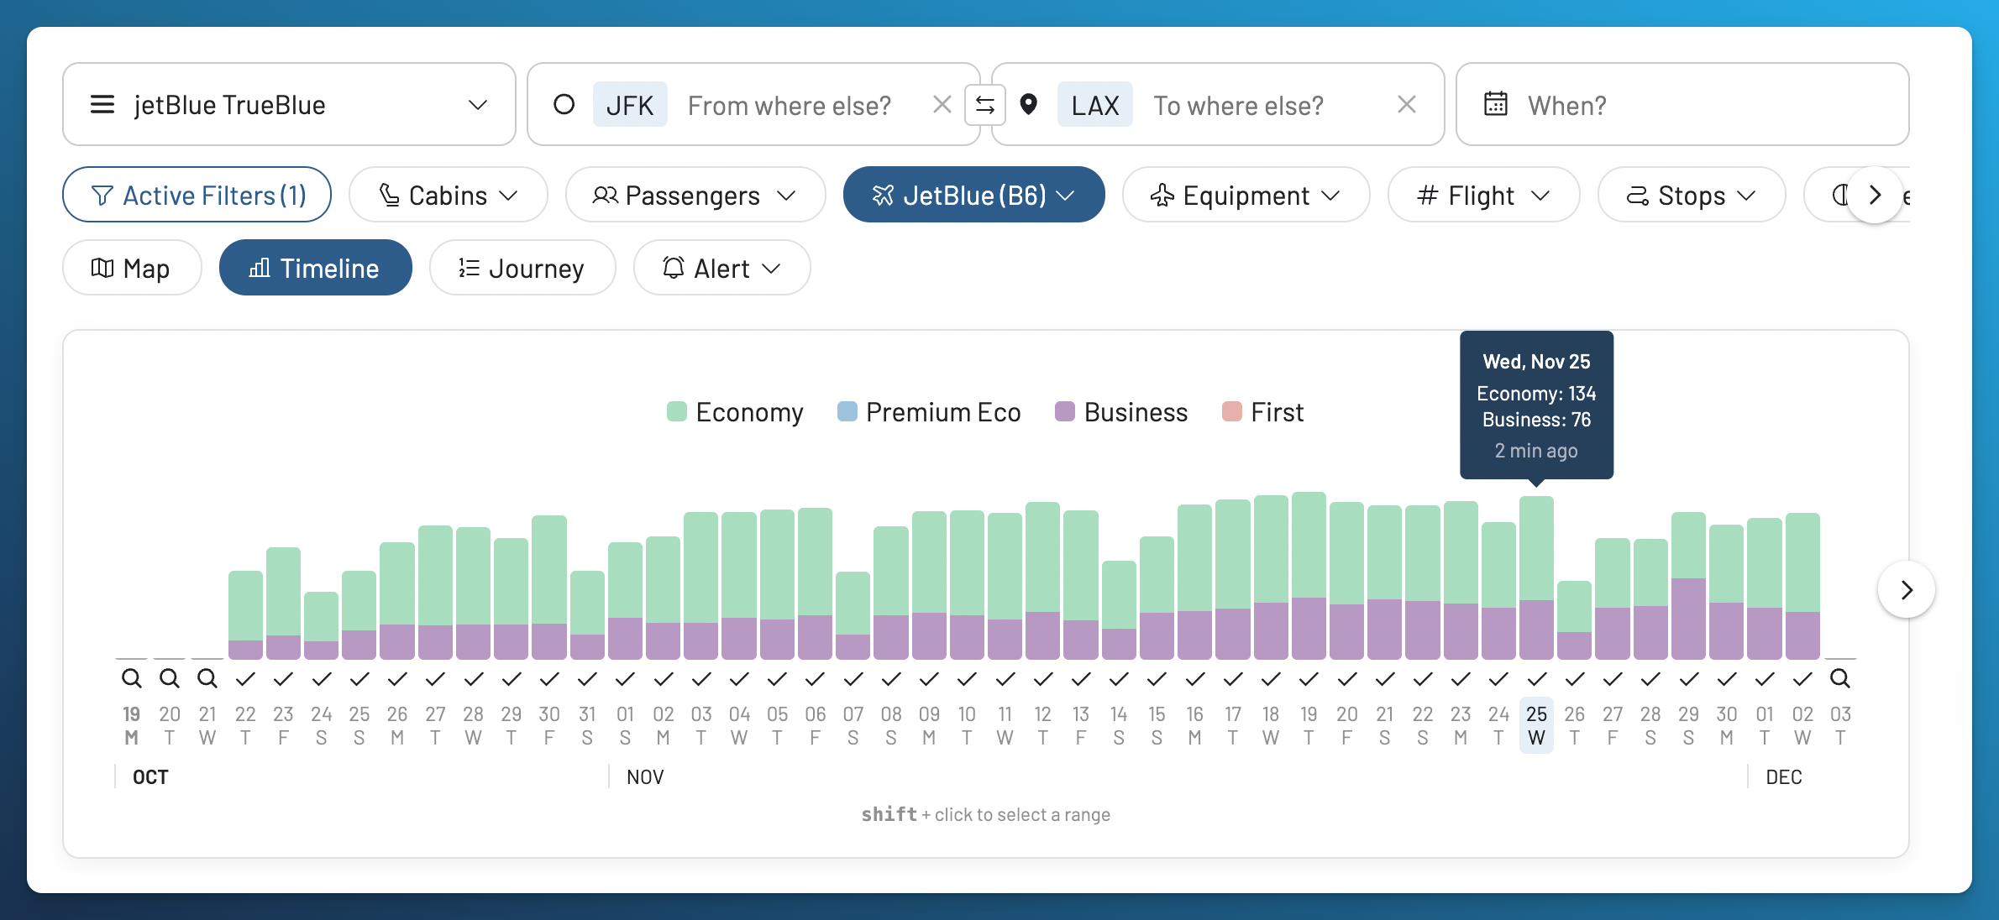
Task: Toggle Premium Eco series in legend
Action: click(929, 412)
